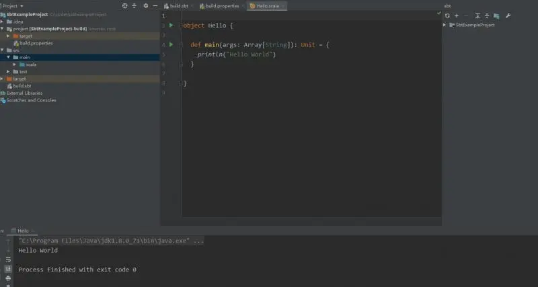Toggle scroll to end icon in Run sidebar
Viewport: 538px width, 287px height.
[x=8, y=269]
